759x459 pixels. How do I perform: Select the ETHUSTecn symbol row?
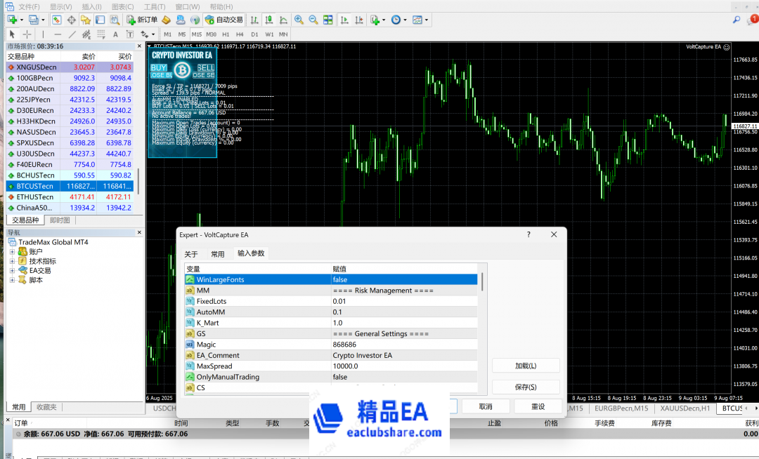point(35,197)
